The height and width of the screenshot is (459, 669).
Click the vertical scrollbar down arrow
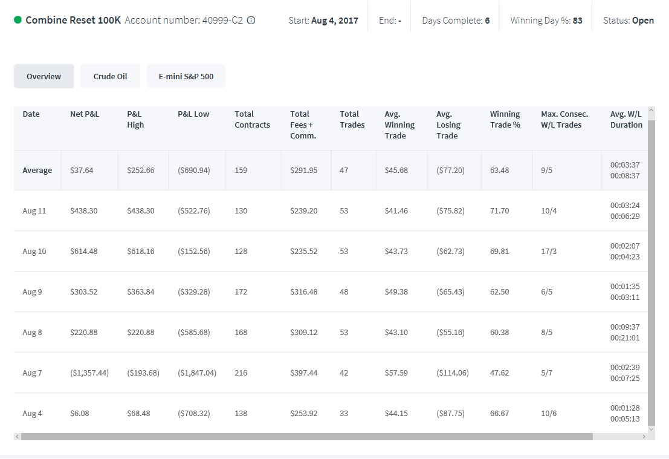pyautogui.click(x=651, y=429)
